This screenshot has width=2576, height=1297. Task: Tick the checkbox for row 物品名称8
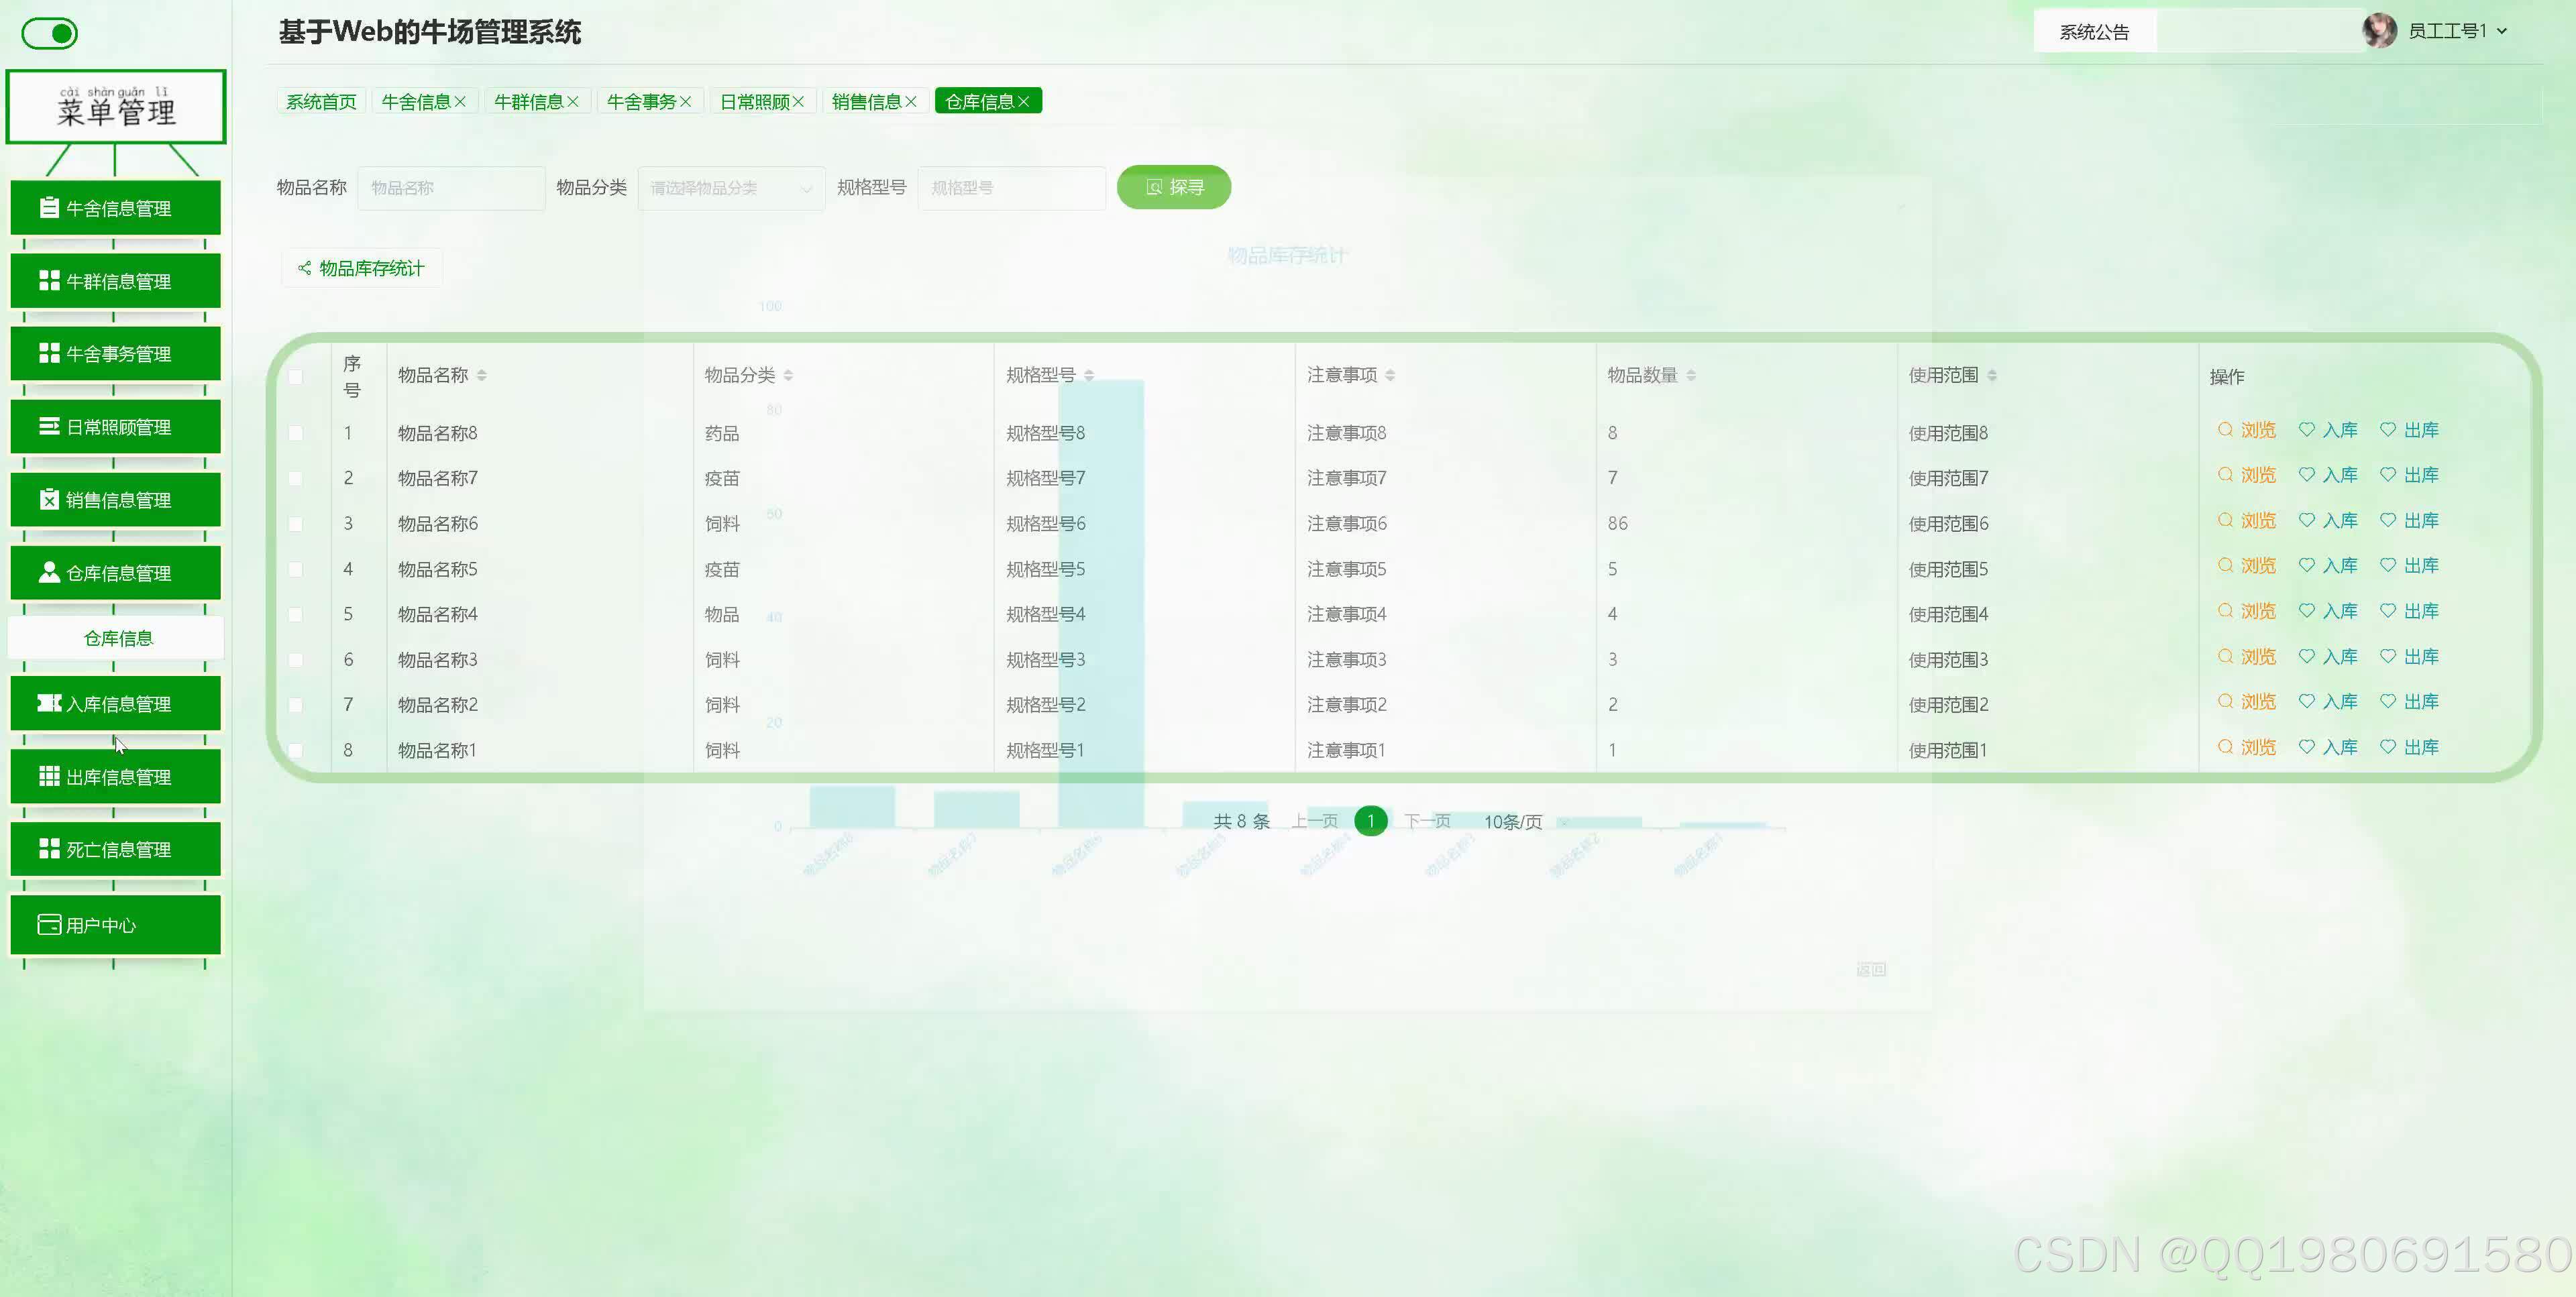(295, 433)
